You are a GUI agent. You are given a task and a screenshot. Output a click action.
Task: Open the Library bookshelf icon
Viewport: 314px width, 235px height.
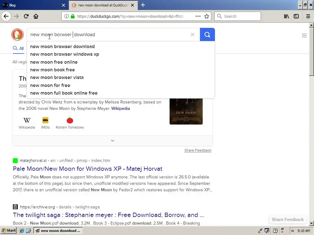click(x=286, y=16)
